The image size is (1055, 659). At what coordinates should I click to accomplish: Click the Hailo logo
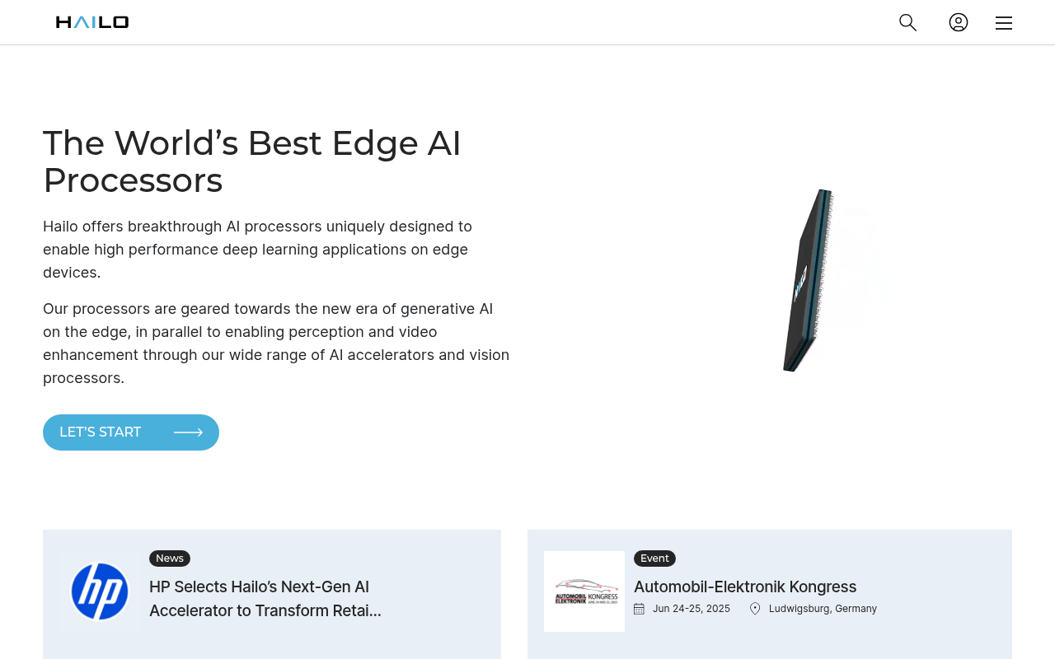[x=91, y=21]
